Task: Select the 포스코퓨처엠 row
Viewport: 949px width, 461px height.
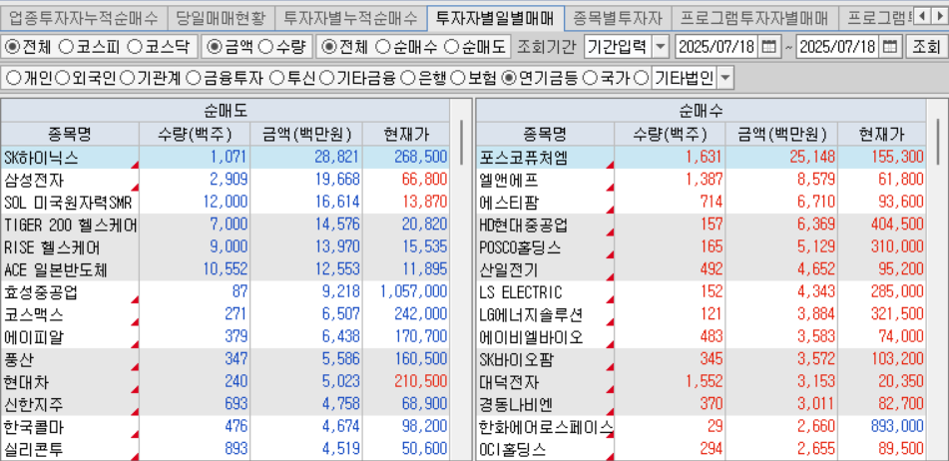Action: pyautogui.click(x=701, y=158)
